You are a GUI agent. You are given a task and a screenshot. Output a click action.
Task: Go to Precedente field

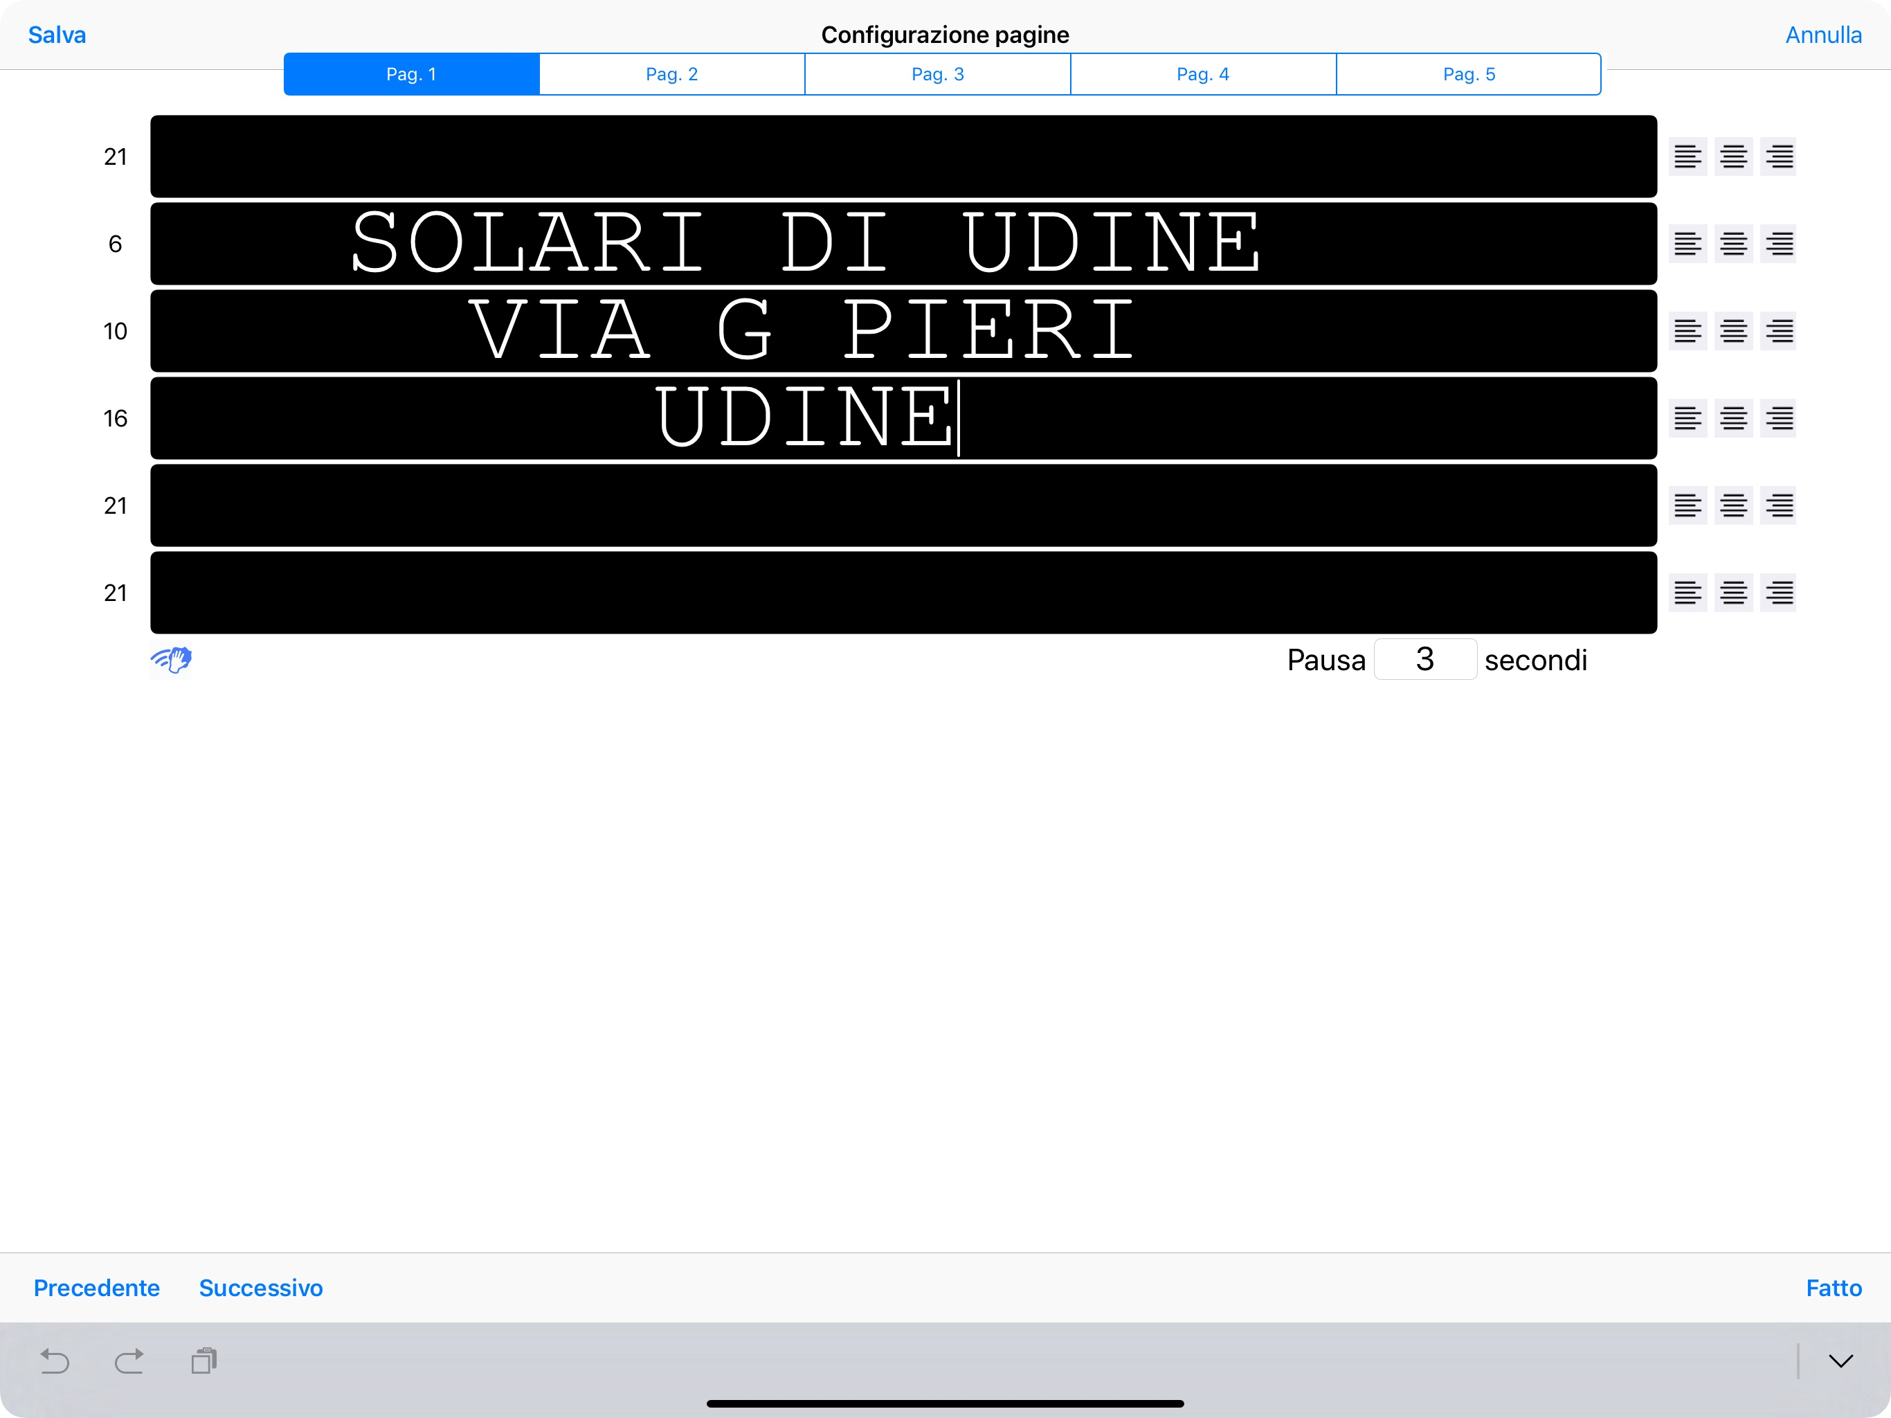click(97, 1288)
